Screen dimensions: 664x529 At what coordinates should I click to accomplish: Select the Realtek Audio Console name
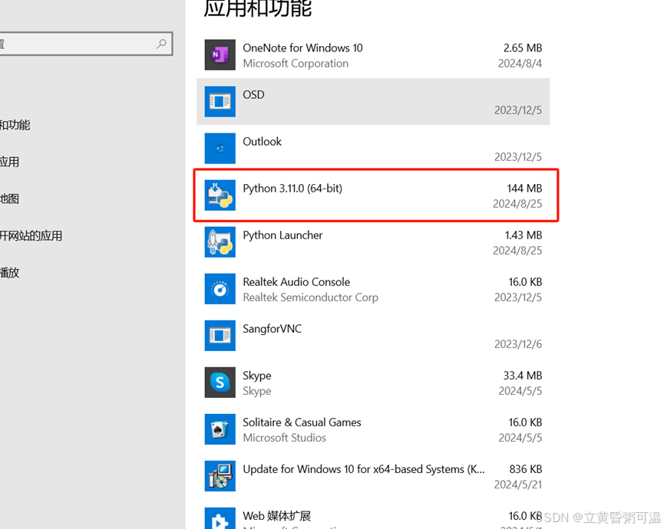click(x=296, y=282)
